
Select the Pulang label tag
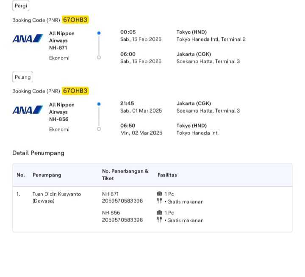coord(22,77)
